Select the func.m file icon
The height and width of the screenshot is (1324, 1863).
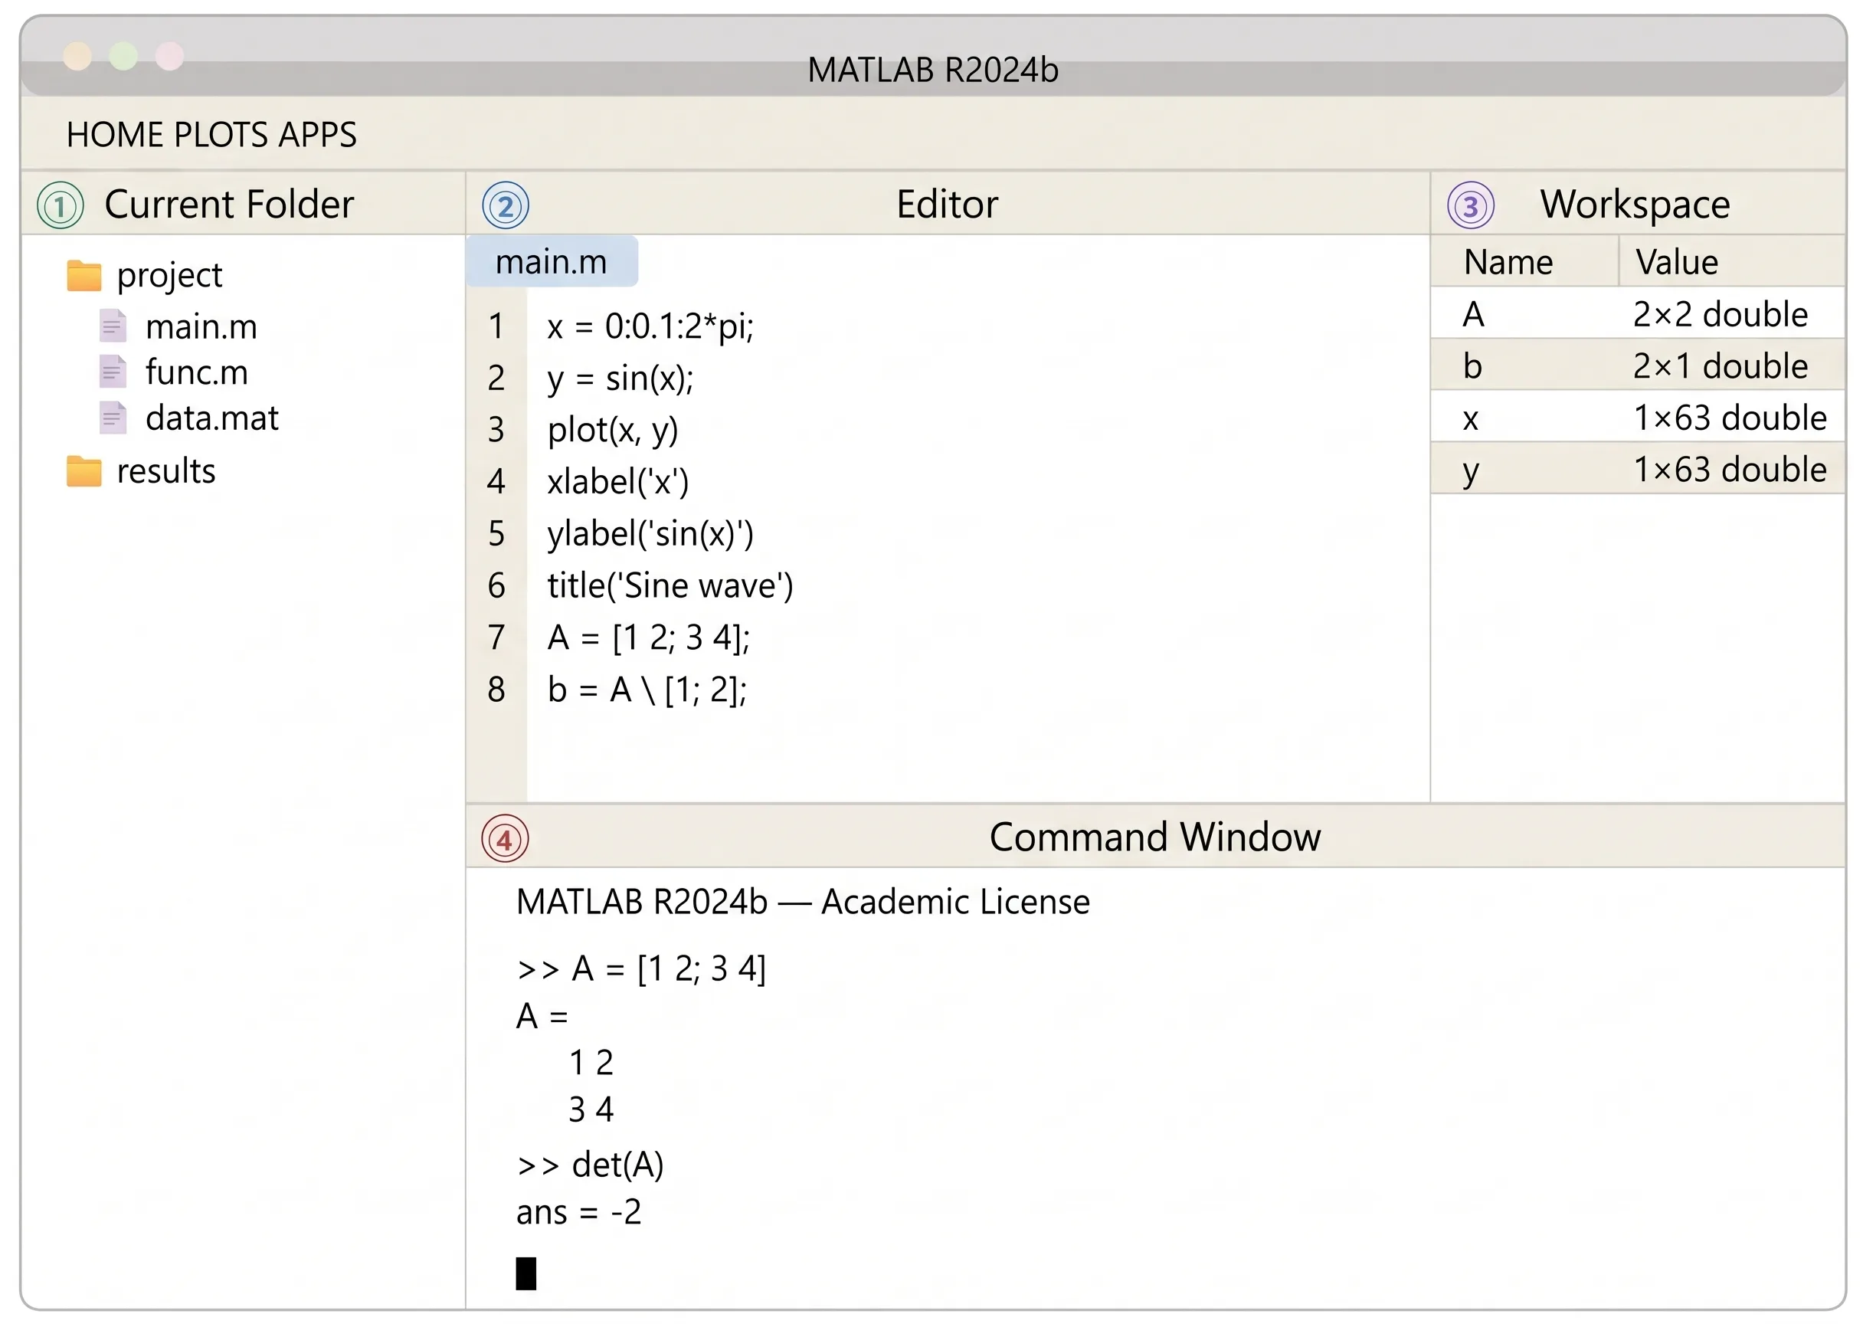tap(113, 372)
